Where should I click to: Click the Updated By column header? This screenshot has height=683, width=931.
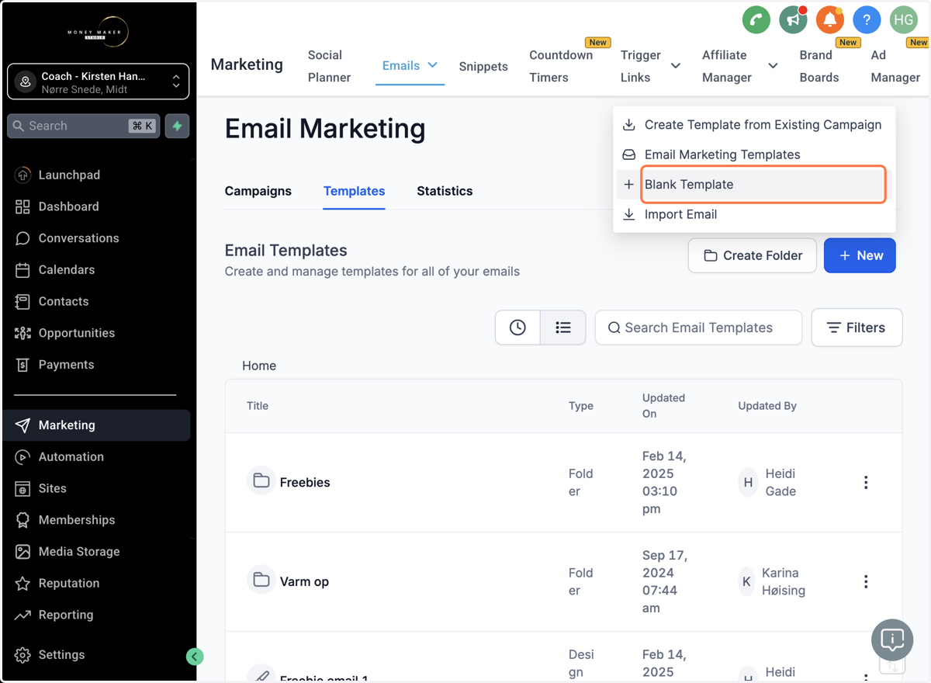(x=767, y=406)
